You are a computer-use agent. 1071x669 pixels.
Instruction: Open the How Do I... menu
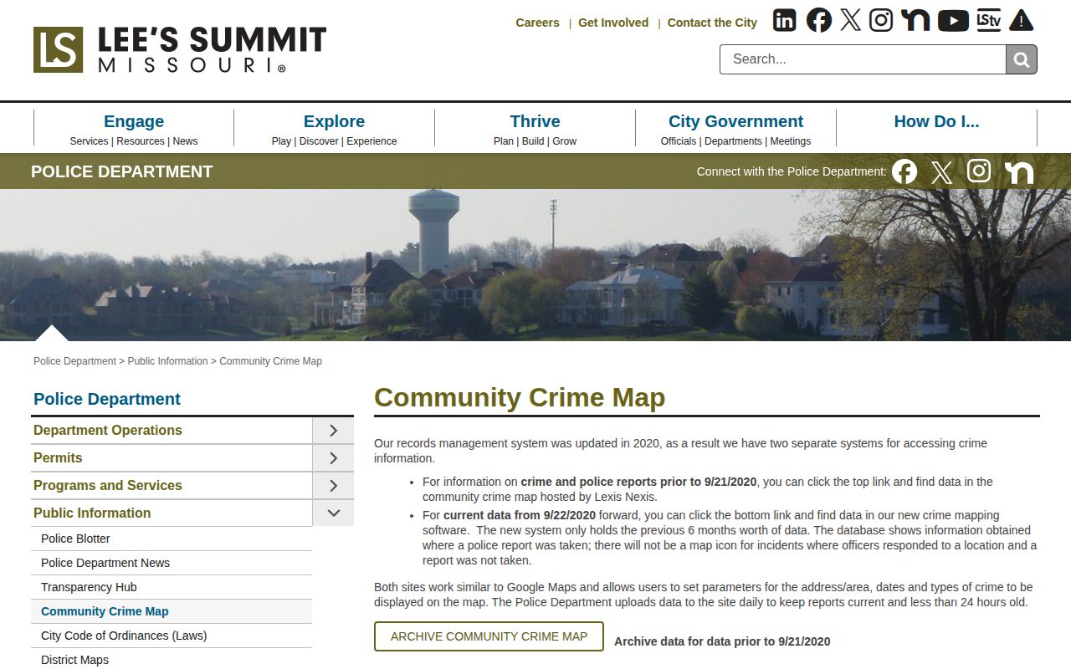pyautogui.click(x=936, y=121)
